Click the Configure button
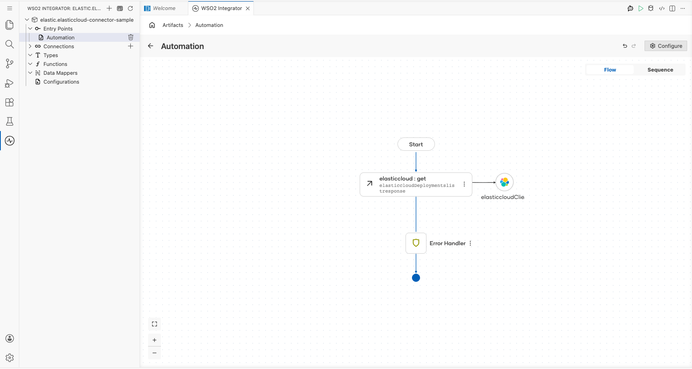The height and width of the screenshot is (369, 692). 666,46
